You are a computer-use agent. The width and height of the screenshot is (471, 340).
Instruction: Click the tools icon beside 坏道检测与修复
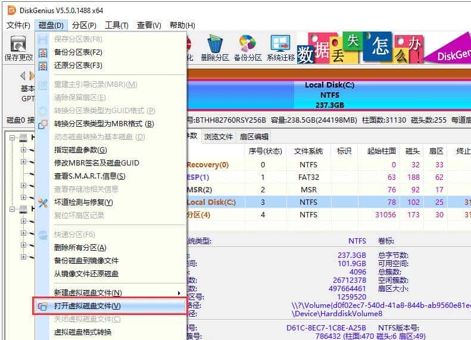pos(43,202)
